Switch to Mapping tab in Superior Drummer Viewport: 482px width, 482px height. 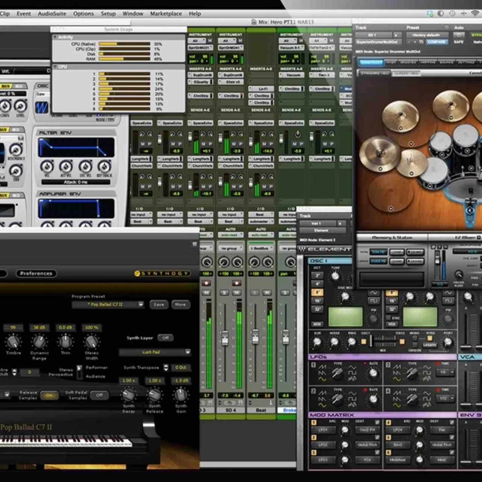point(428,62)
